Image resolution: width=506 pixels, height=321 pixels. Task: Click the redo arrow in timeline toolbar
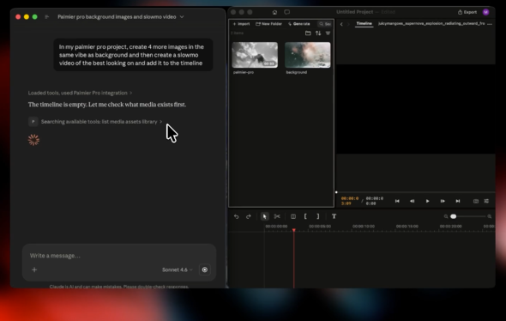pyautogui.click(x=249, y=216)
